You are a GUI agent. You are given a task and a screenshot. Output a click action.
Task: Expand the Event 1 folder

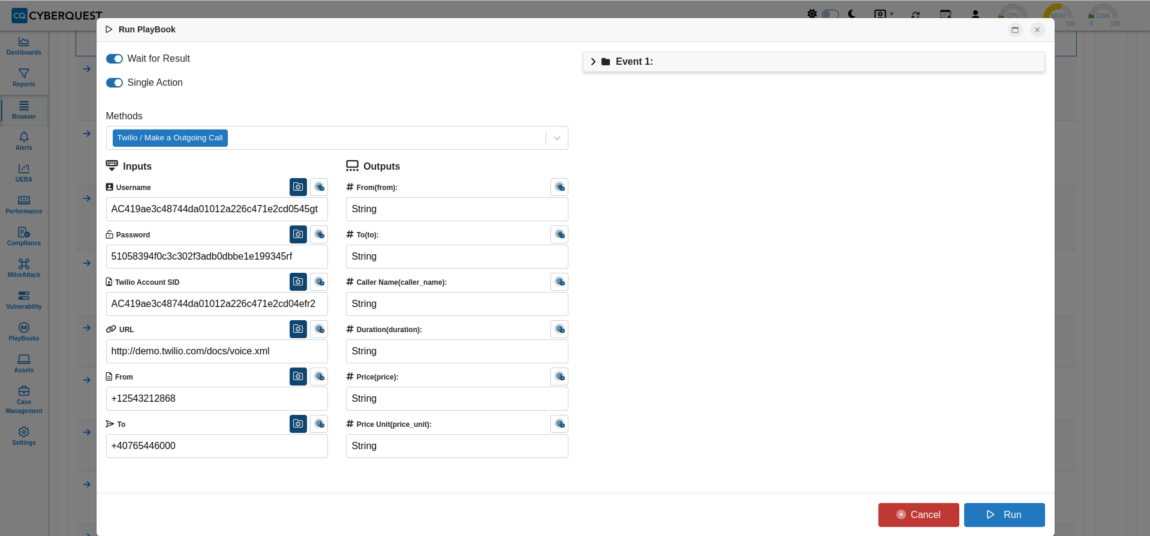point(593,62)
